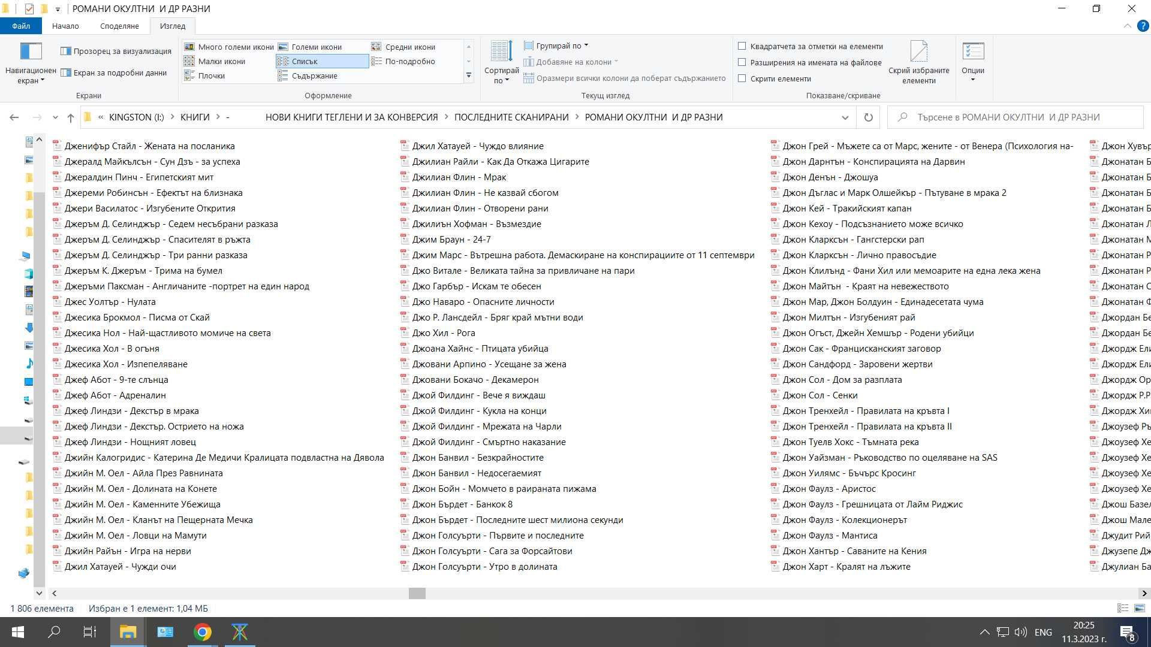This screenshot has width=1151, height=647.
Task: Switch to the Начало ribbon tab
Action: pos(65,26)
